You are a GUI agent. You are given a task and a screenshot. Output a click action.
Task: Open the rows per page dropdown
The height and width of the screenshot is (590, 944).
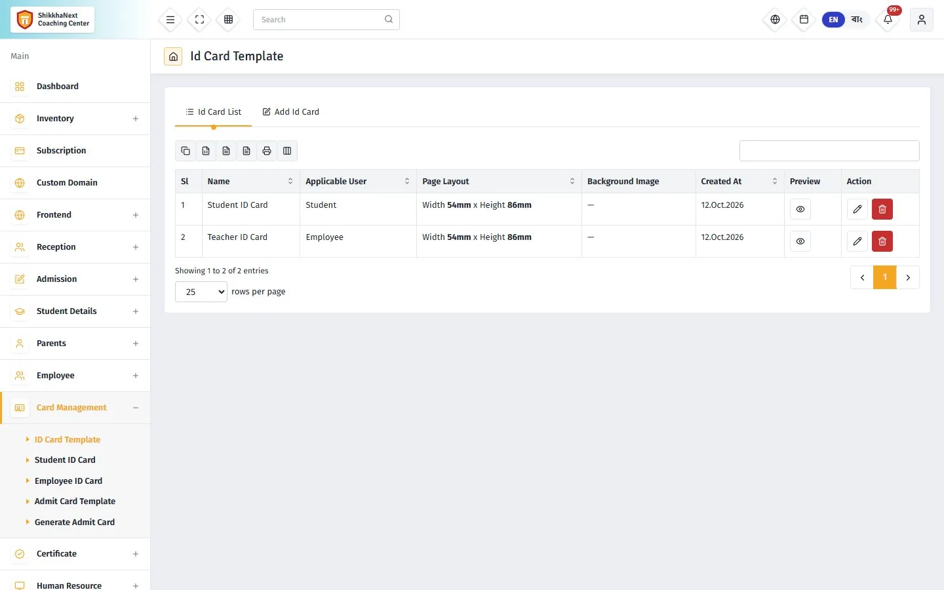[x=201, y=292]
